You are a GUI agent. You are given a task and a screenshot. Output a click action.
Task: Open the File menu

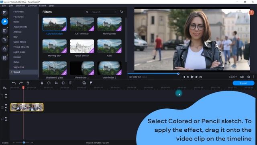coord(4,6)
